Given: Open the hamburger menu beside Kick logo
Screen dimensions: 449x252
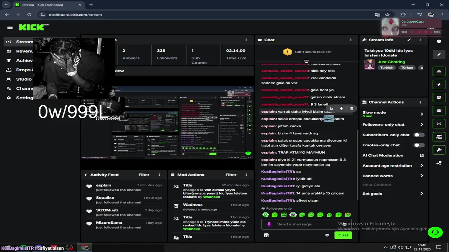Looking at the screenshot, I should click(x=10, y=27).
